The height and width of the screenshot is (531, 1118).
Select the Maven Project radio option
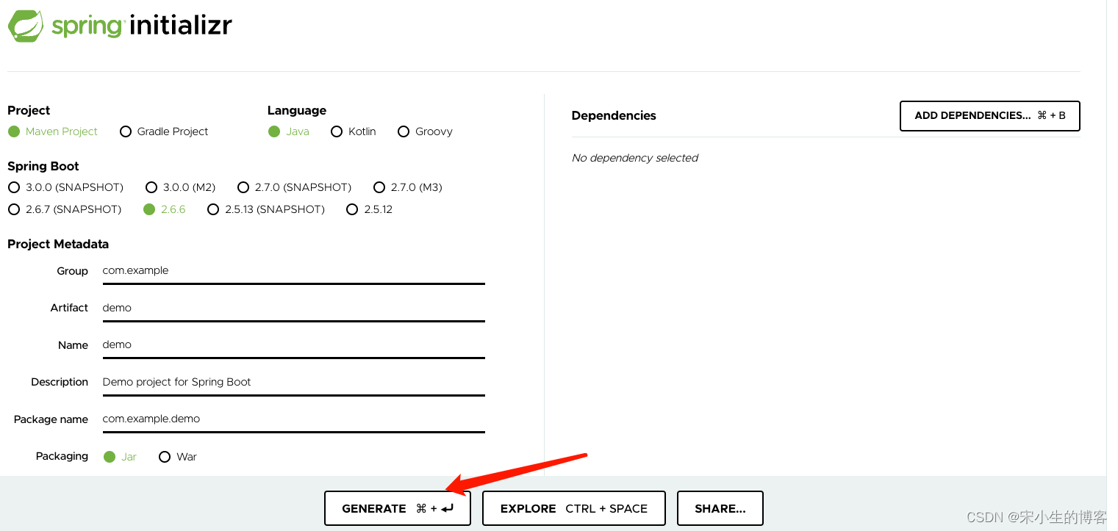tap(52, 131)
